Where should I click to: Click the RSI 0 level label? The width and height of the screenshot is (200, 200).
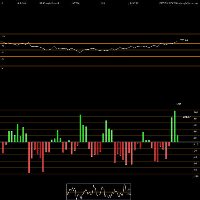click(x=2, y=68)
